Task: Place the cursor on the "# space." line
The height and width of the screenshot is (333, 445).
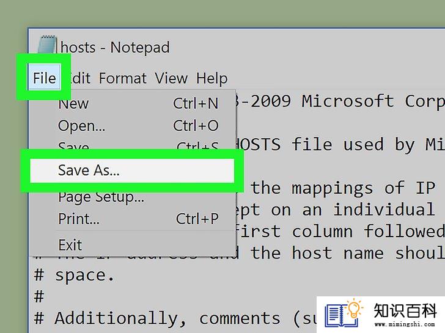Action: coord(74,276)
